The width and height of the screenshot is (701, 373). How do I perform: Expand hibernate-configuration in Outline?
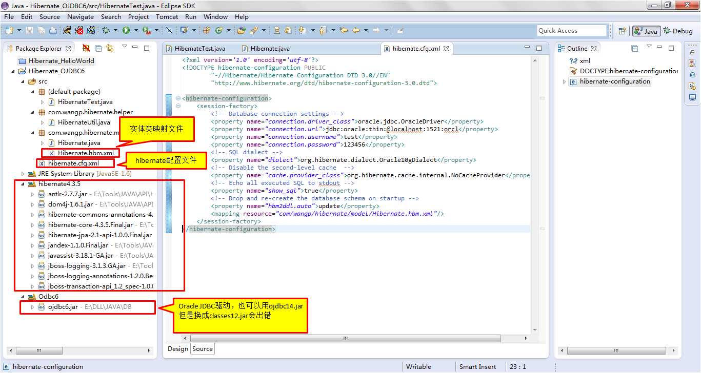tap(565, 81)
